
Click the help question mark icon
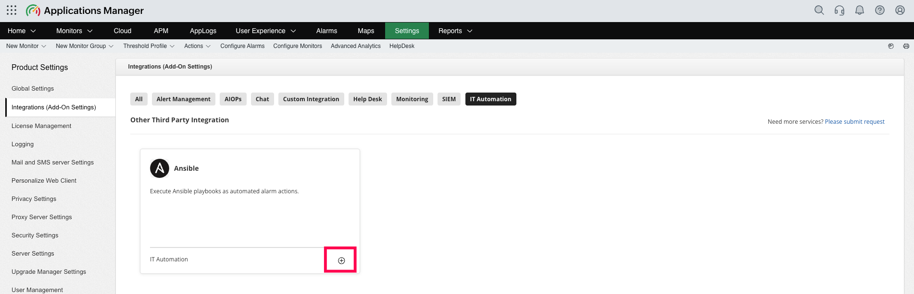click(x=880, y=10)
